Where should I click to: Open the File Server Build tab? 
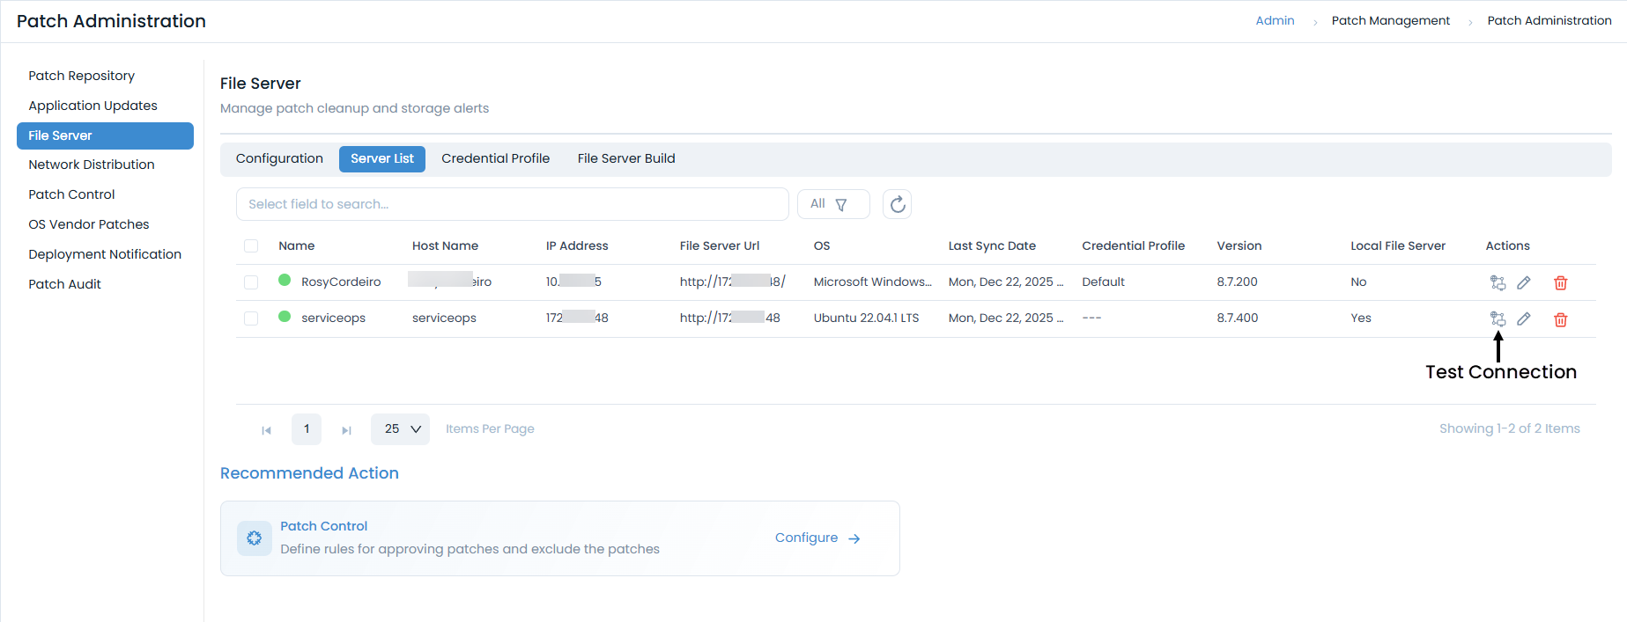[x=625, y=158]
